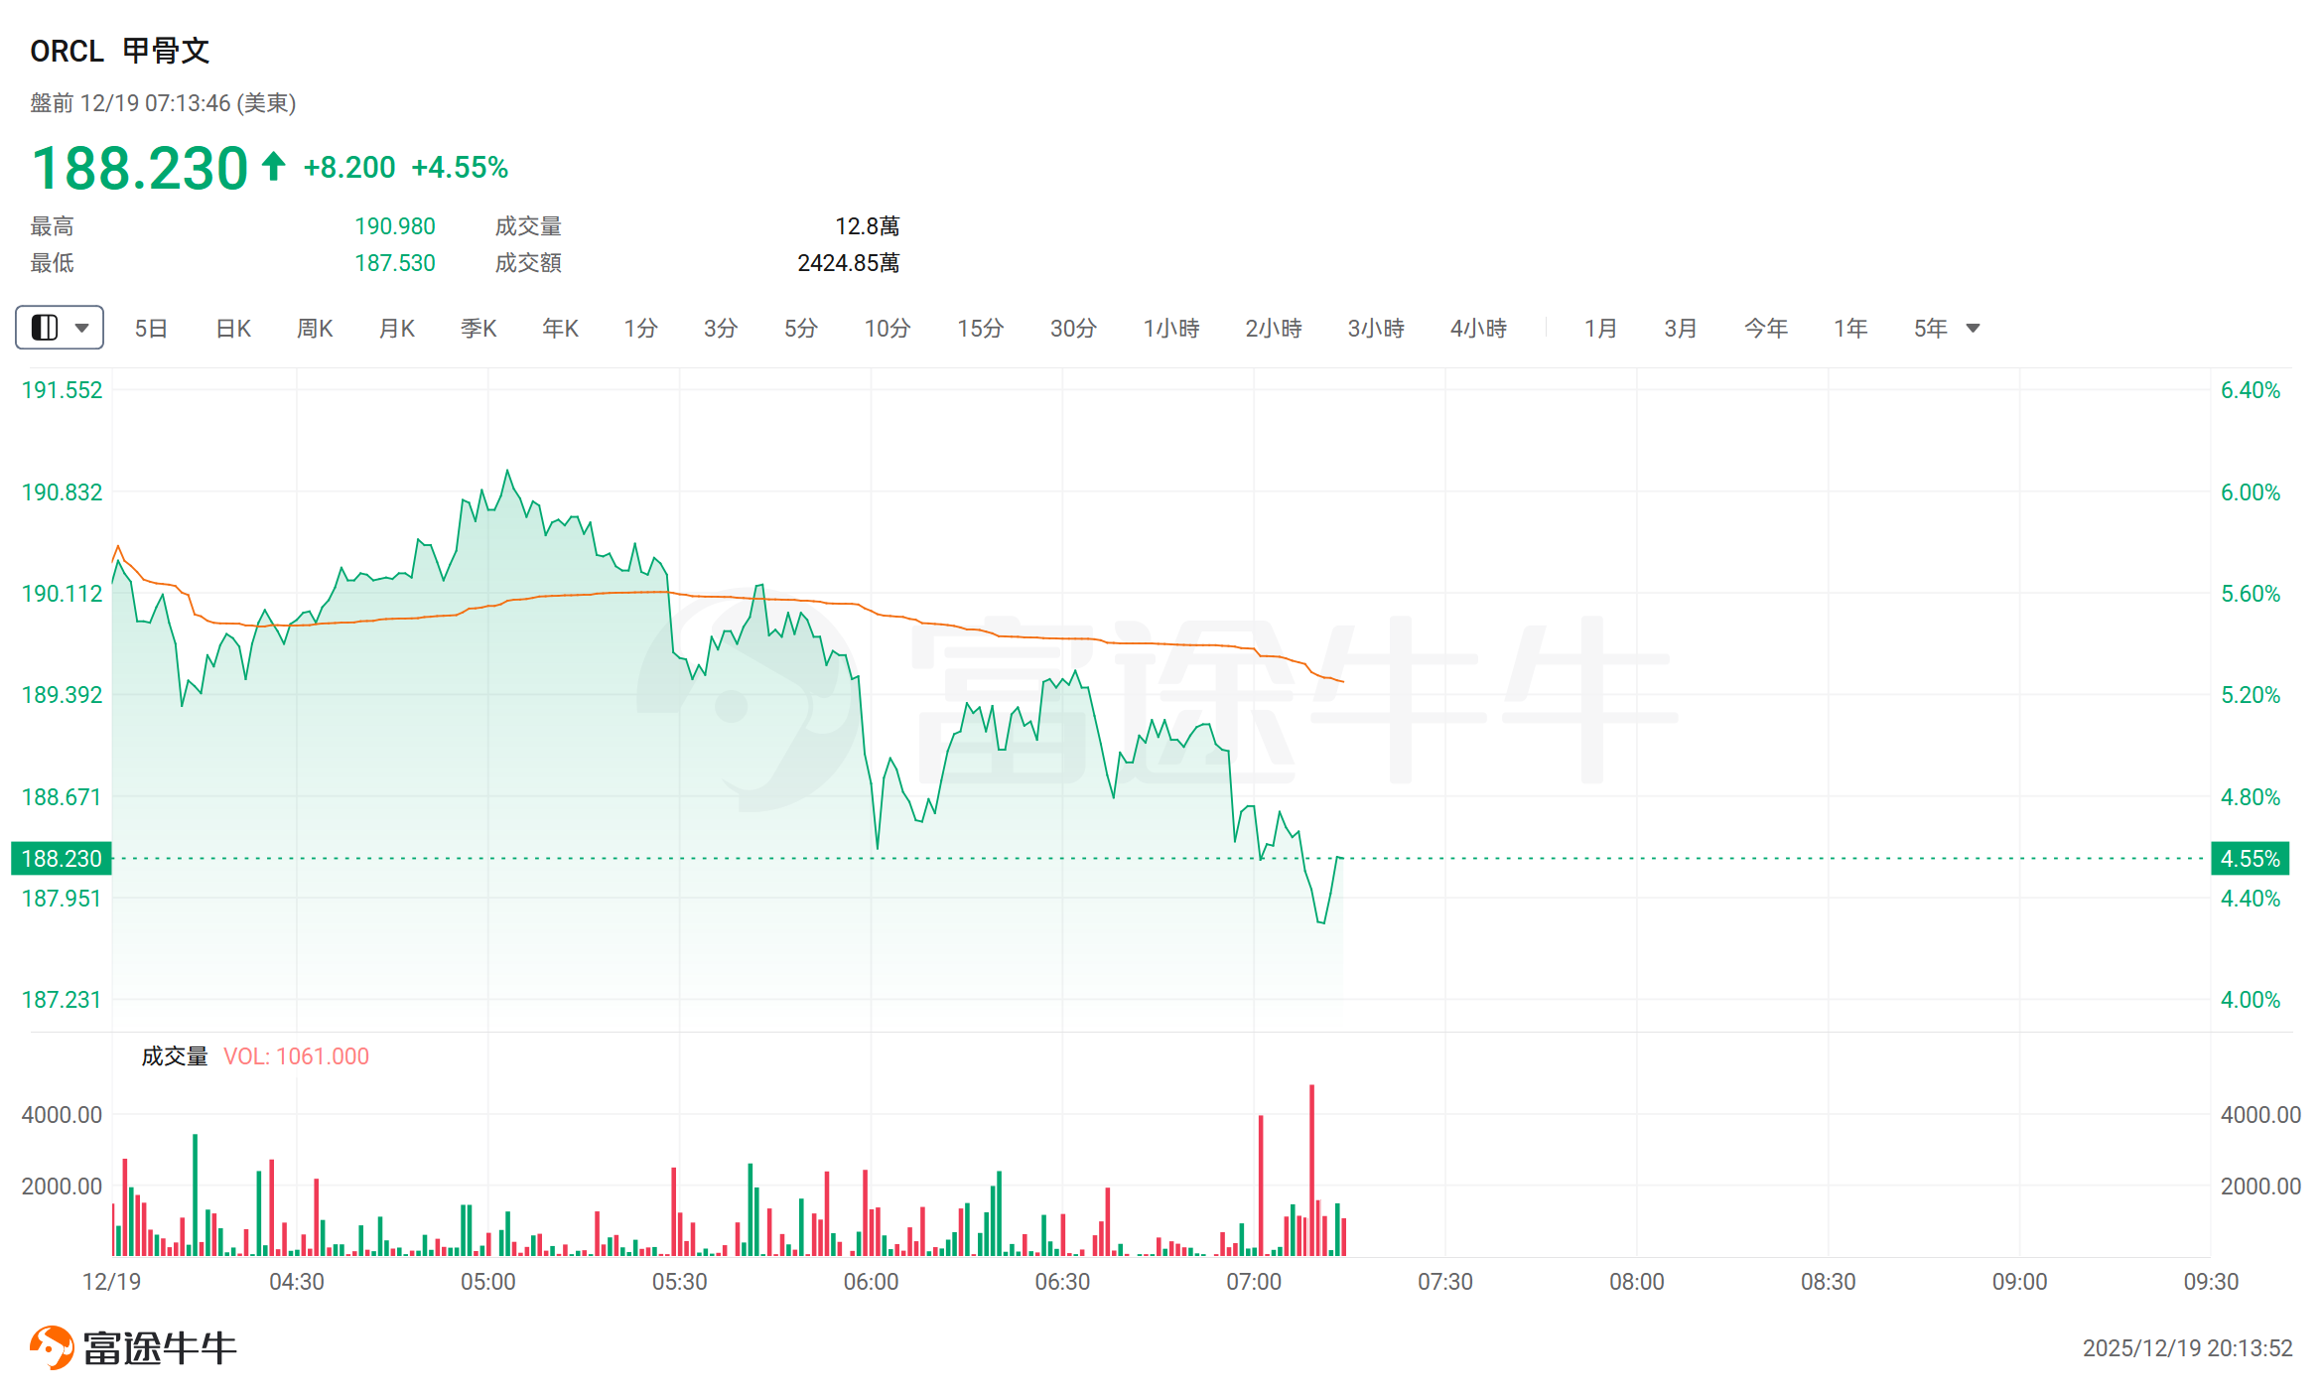This screenshot has width=2323, height=1398.
Task: Switch to 月K chart view
Action: click(x=397, y=329)
